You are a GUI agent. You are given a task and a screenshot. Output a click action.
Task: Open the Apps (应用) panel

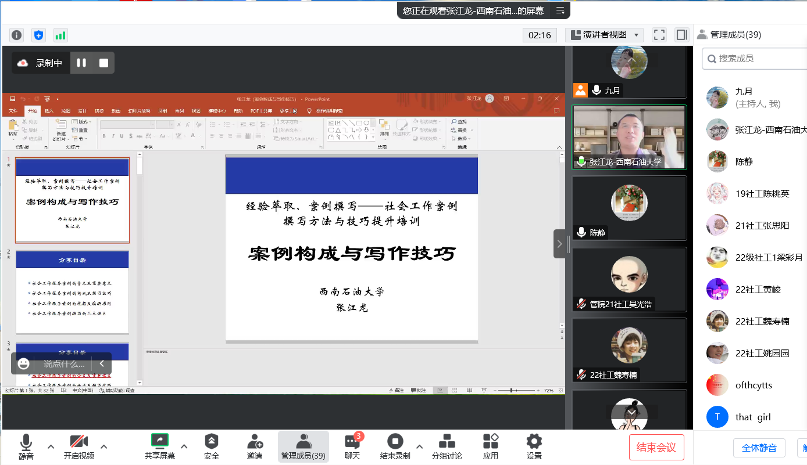pyautogui.click(x=491, y=446)
